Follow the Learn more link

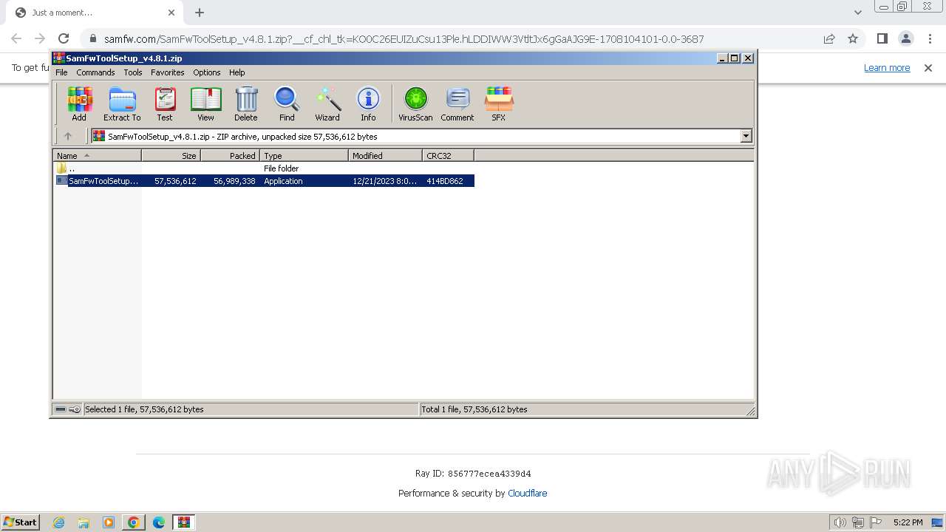pyautogui.click(x=887, y=68)
